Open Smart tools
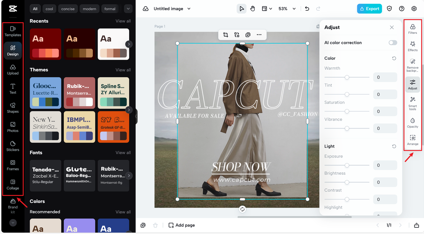 pyautogui.click(x=413, y=103)
